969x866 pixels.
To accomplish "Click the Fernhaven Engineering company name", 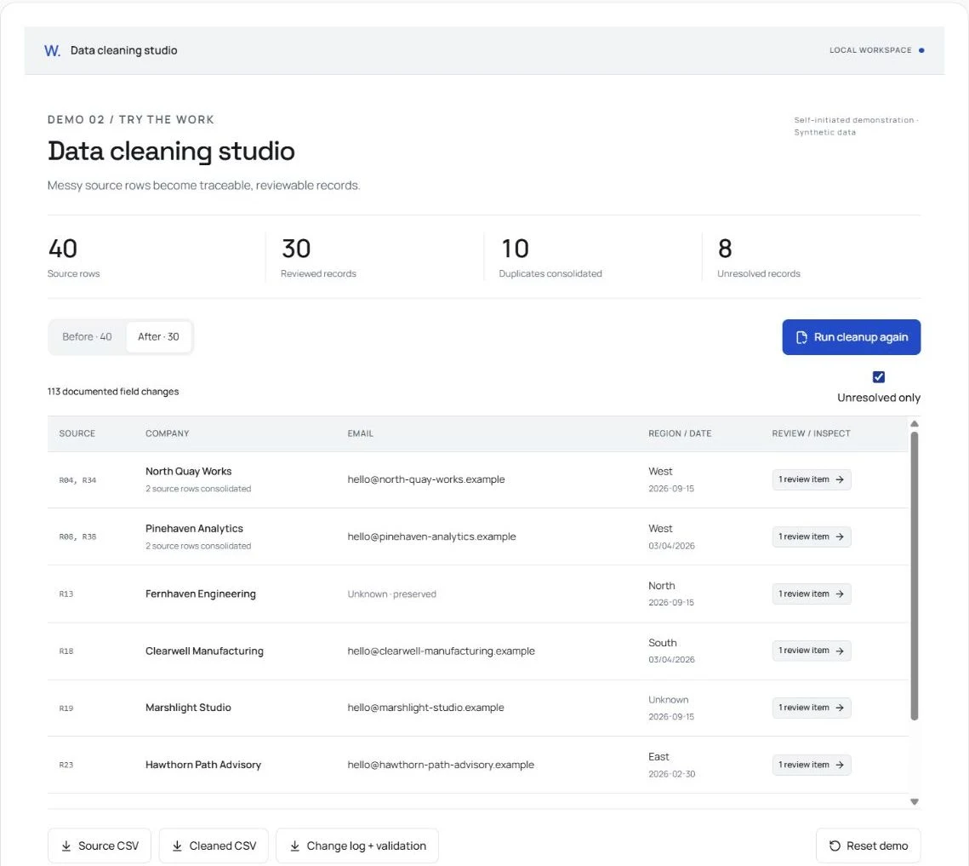I will click(200, 594).
